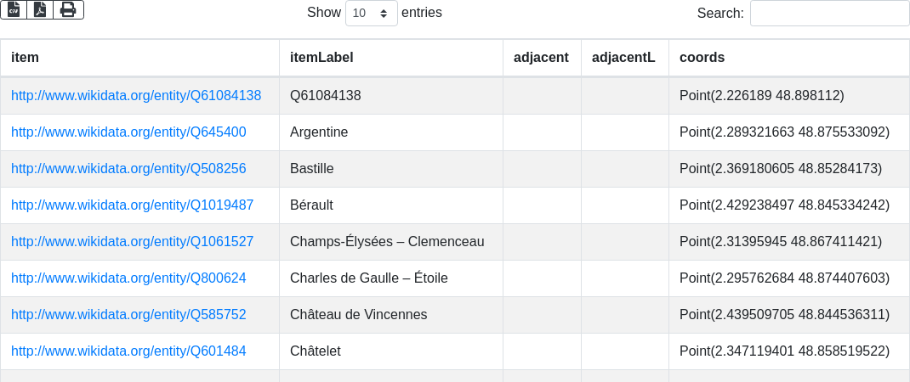This screenshot has height=382, width=910.
Task: Click the Search input field
Action: 829,14
